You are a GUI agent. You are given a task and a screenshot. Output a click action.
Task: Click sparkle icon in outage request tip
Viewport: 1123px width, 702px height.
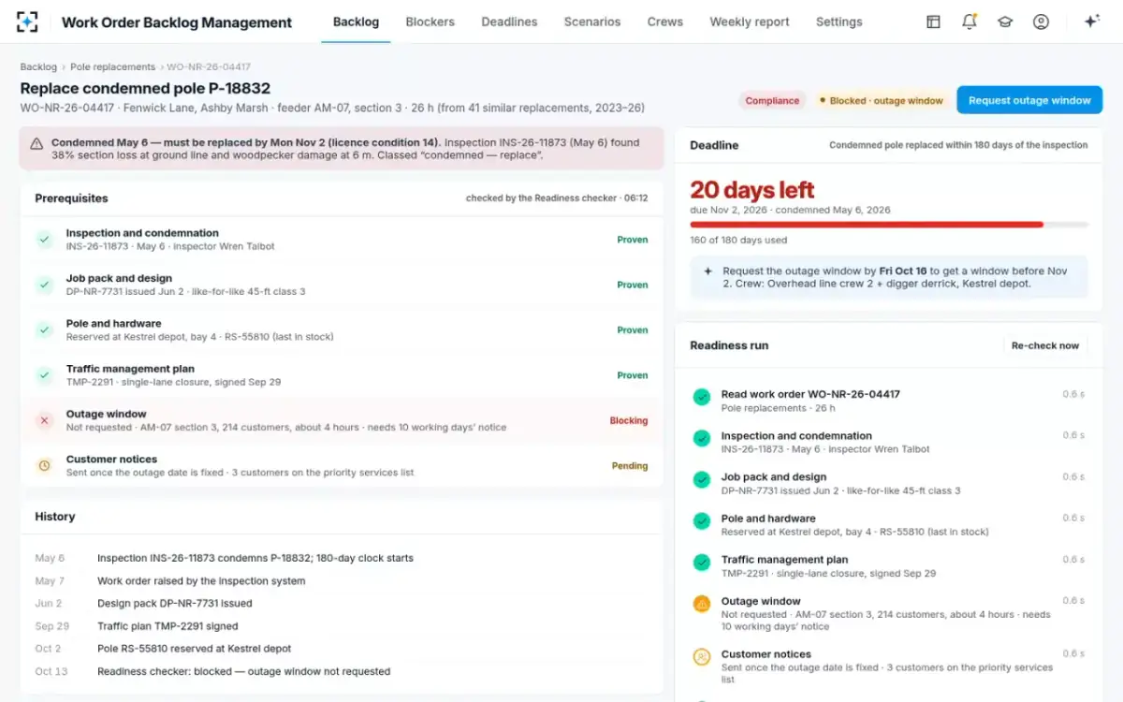tap(708, 271)
